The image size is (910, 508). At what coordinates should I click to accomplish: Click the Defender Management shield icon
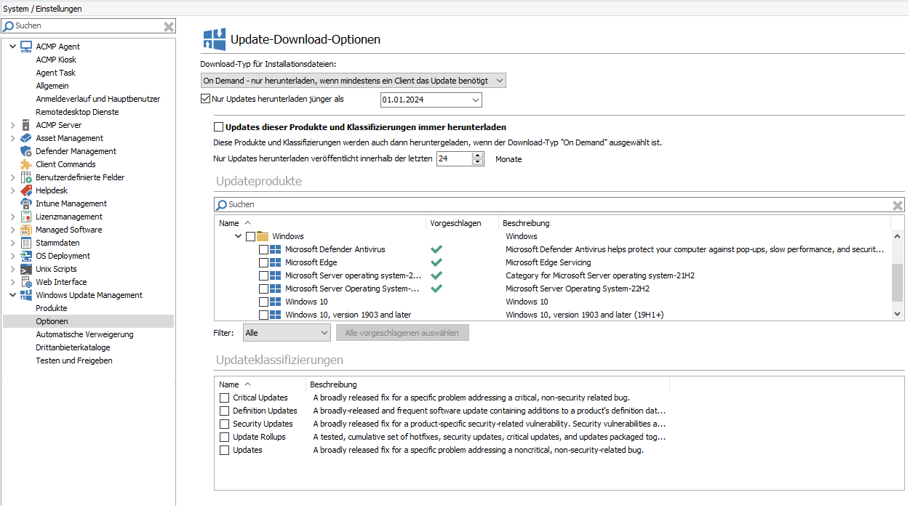(x=26, y=151)
